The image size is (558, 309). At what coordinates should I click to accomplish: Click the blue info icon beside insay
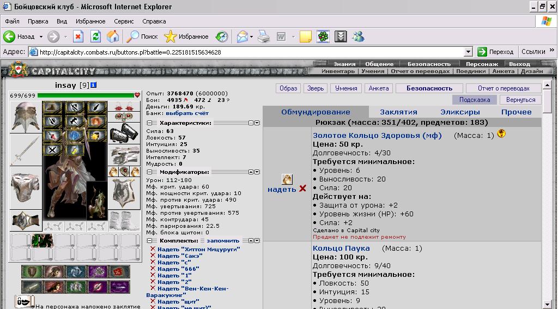click(93, 85)
